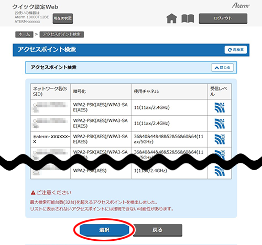
Task: Open 現在の状態 status button
Action: click(x=63, y=18)
